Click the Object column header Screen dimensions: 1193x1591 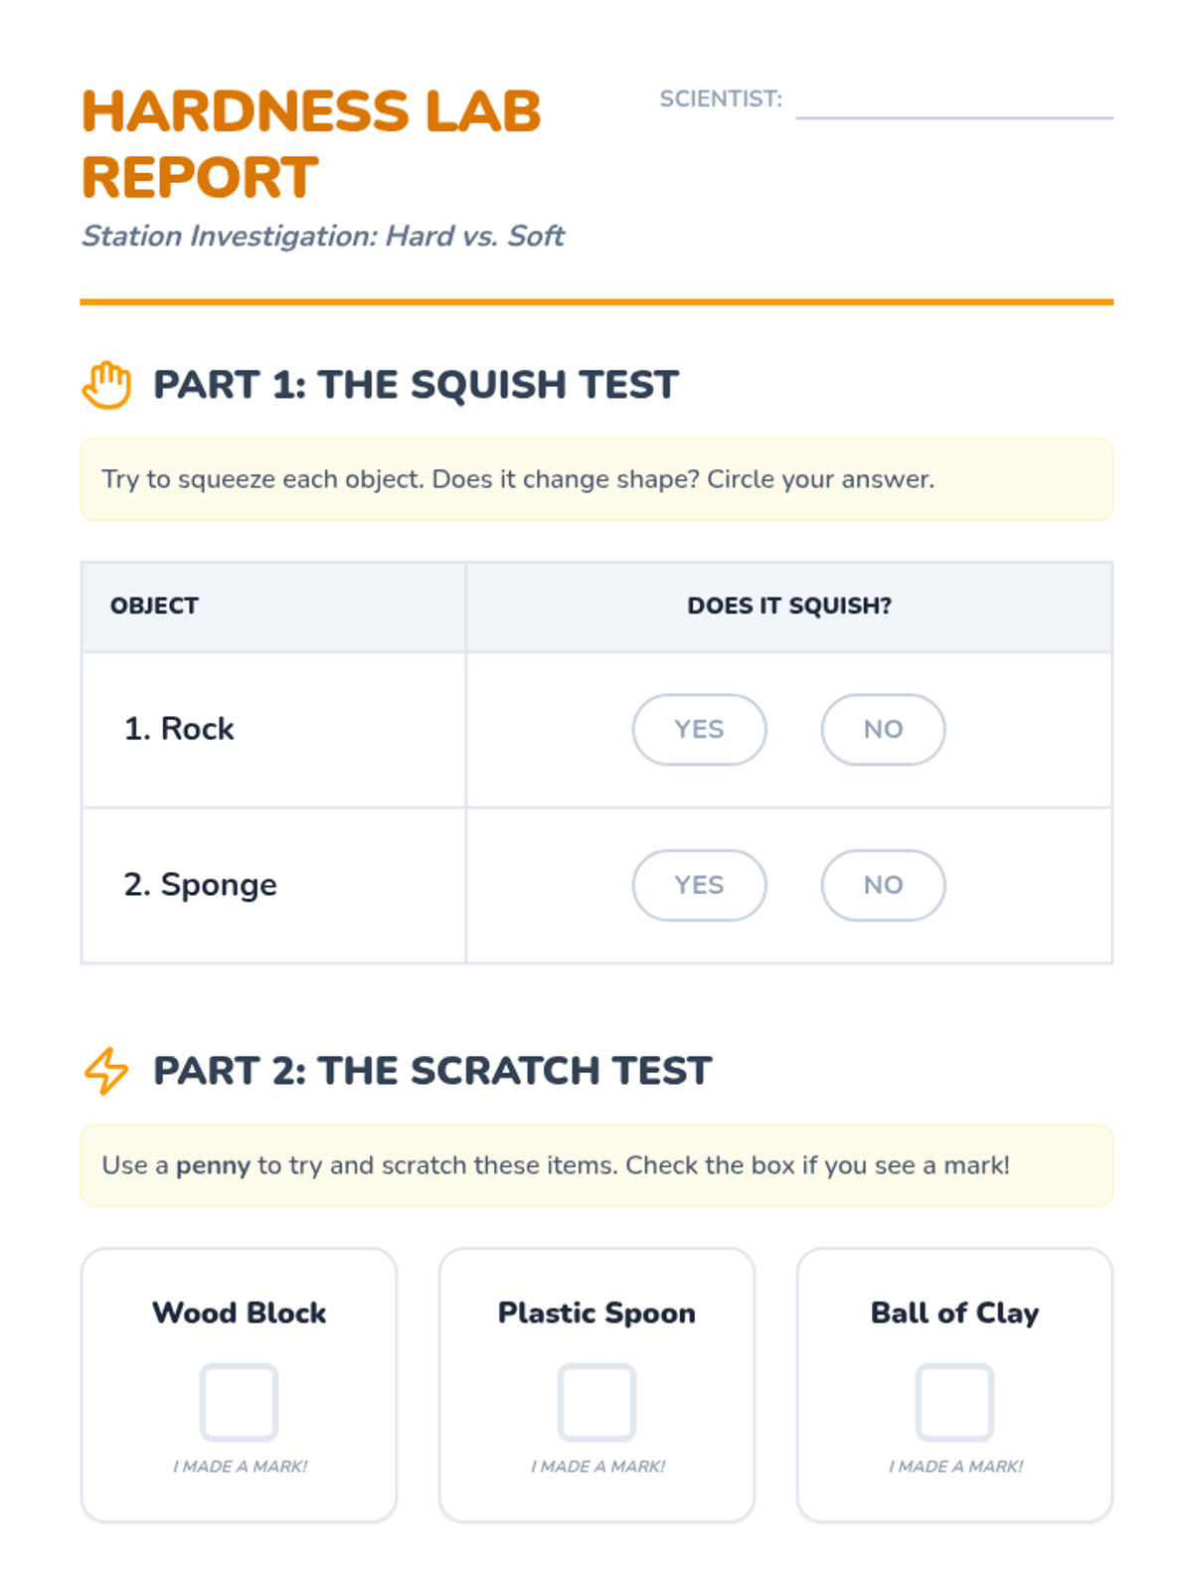pyautogui.click(x=155, y=606)
